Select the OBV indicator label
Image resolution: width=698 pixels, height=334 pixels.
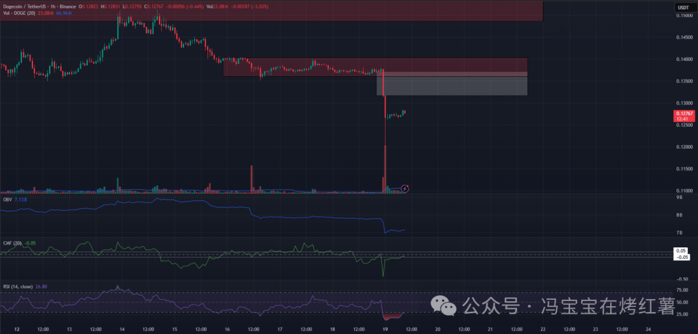click(8, 200)
